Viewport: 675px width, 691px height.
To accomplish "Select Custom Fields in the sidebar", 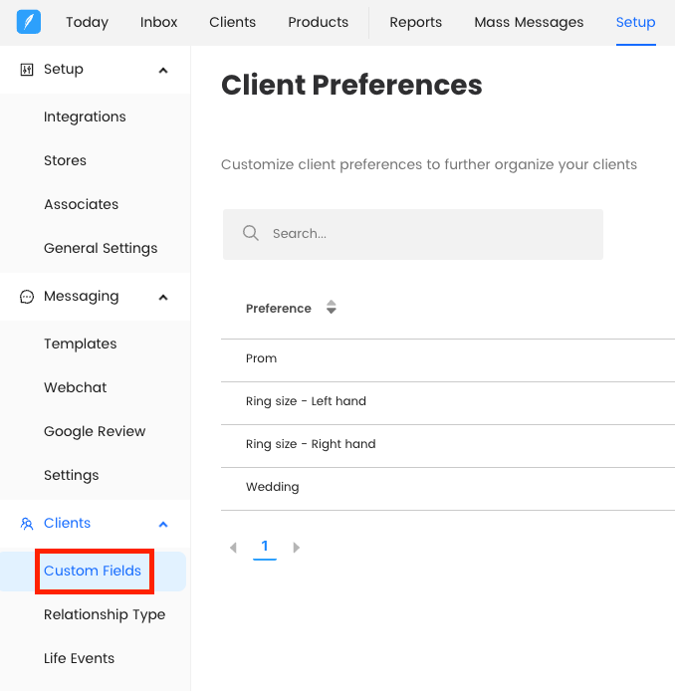I will coord(93,571).
